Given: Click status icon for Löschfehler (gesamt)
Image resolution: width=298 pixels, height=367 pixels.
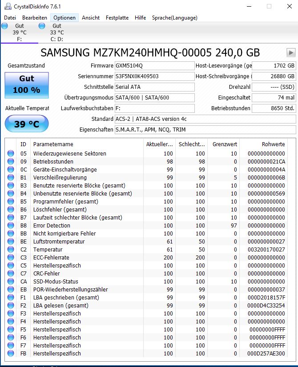Looking at the screenshot, I should pos(11,209).
